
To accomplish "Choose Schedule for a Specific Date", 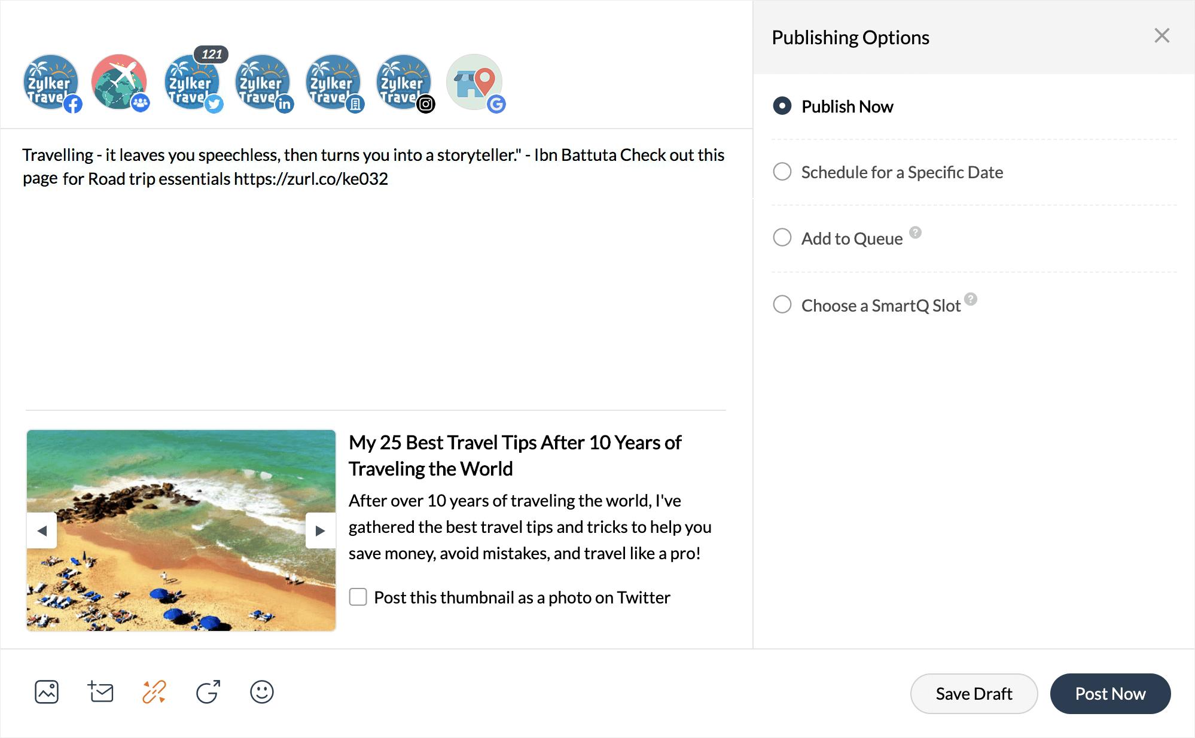I will click(x=782, y=172).
